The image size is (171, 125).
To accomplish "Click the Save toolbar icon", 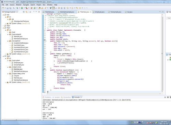I will pyautogui.click(x=8, y=8).
